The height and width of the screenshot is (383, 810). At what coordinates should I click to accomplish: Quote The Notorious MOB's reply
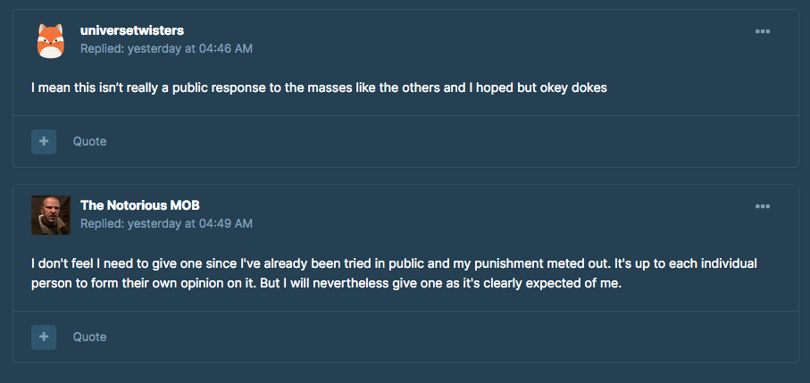click(x=89, y=337)
